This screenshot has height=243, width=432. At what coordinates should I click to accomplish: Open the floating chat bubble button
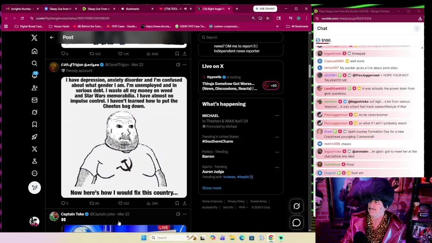click(297, 223)
